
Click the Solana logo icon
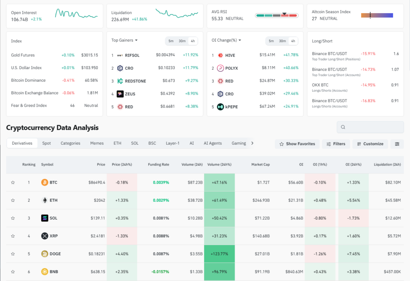click(44, 218)
